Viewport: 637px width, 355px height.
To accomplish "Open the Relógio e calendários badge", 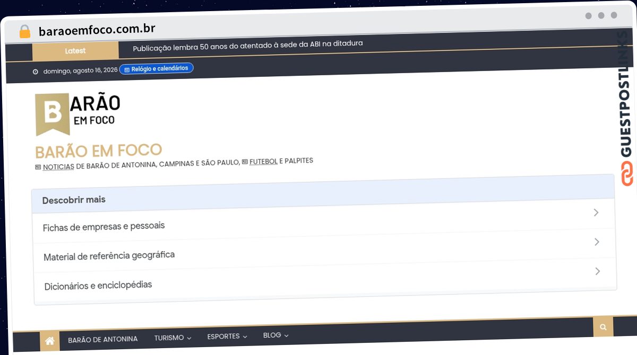I will (157, 68).
